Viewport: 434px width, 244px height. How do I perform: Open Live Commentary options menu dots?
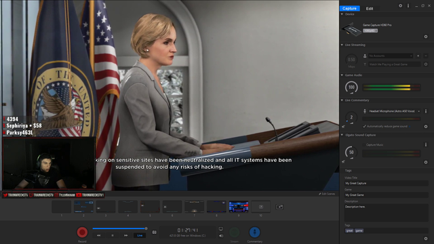coord(426,111)
